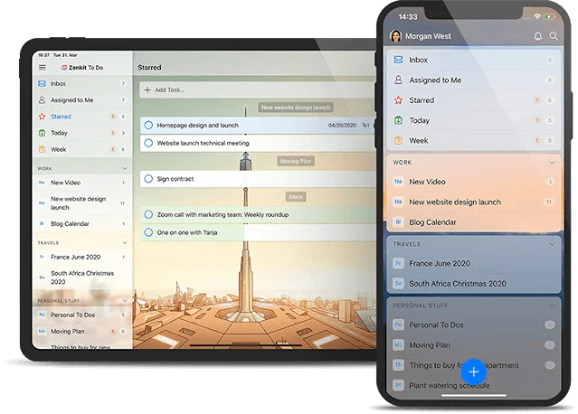
Task: Click the Blog Calendar list icon on tablet
Action: click(42, 223)
